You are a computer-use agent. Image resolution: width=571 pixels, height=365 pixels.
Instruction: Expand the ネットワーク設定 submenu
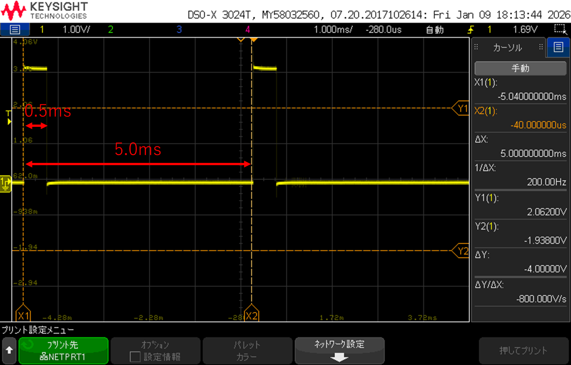pos(339,350)
